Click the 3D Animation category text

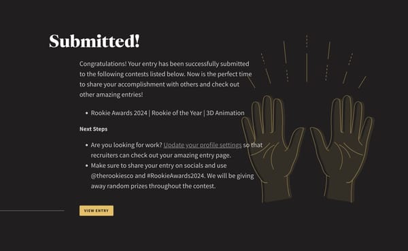[x=225, y=113]
